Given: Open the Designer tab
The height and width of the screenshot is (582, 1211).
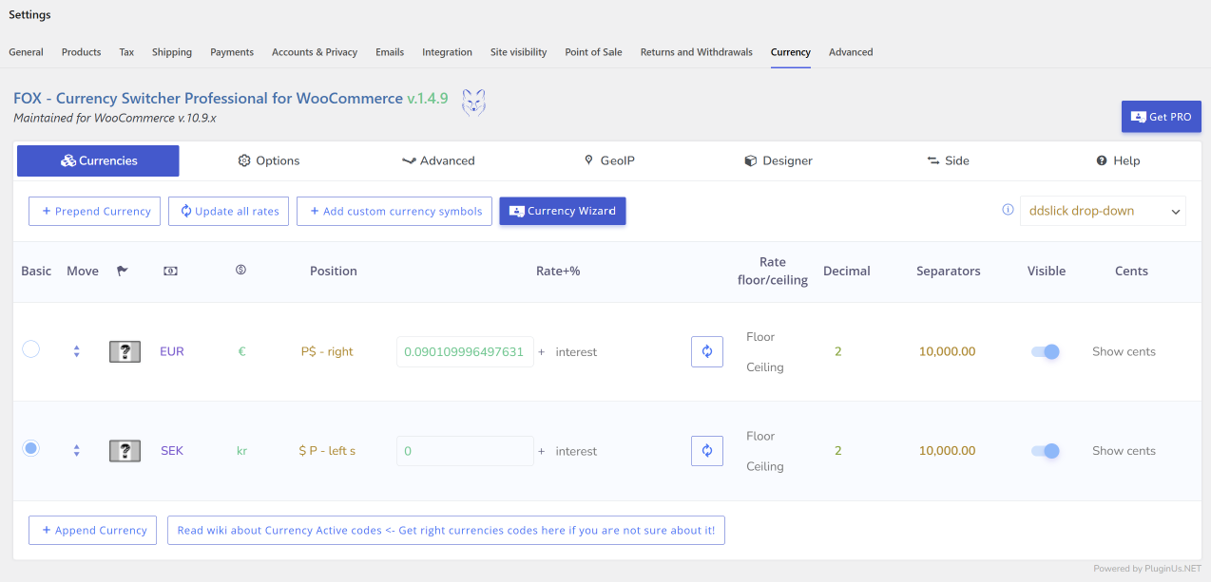Looking at the screenshot, I should pyautogui.click(x=778, y=160).
